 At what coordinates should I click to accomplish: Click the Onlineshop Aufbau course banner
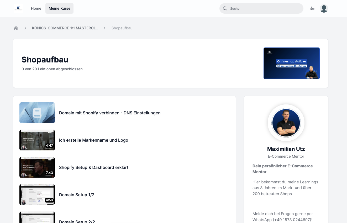[x=291, y=63]
